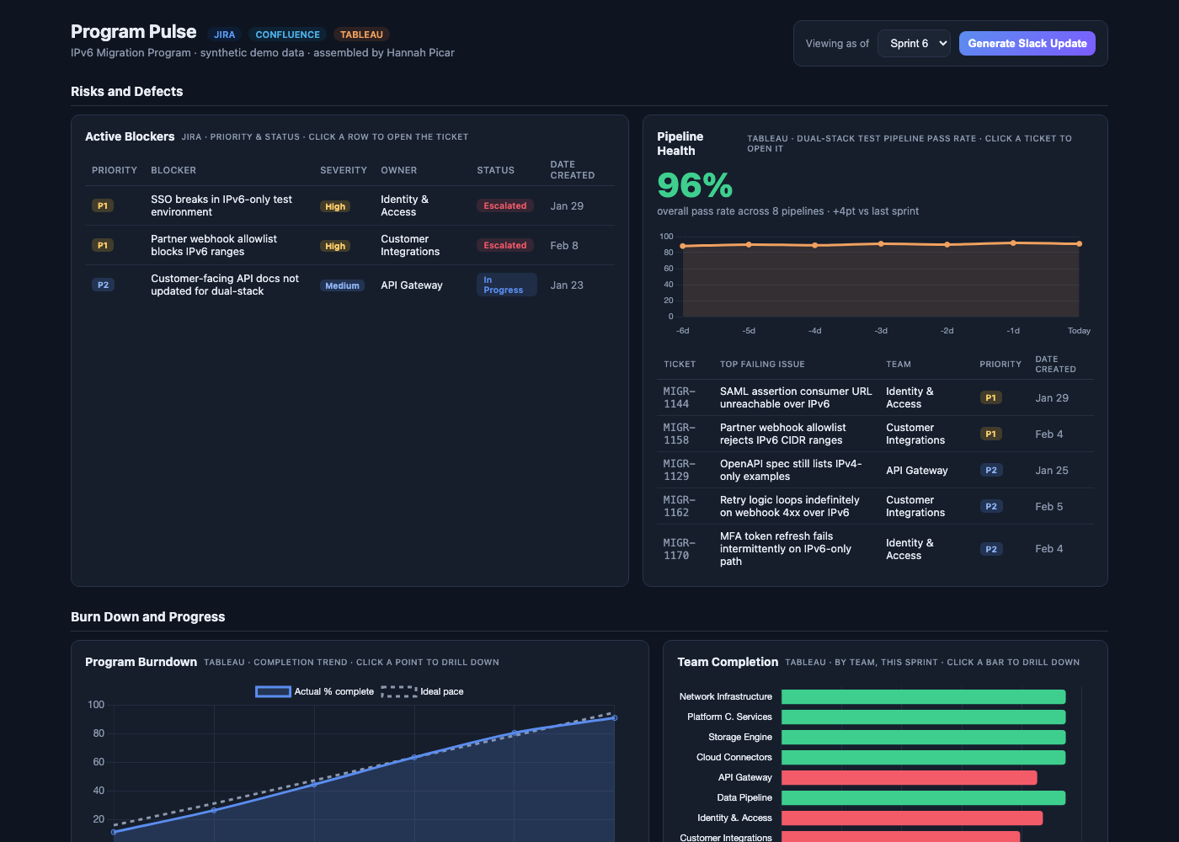This screenshot has width=1179, height=842.
Task: Open ticket MIGR-1158
Action: point(875,434)
